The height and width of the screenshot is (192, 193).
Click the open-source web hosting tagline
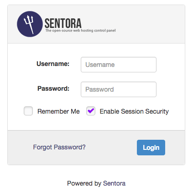[x=80, y=30]
